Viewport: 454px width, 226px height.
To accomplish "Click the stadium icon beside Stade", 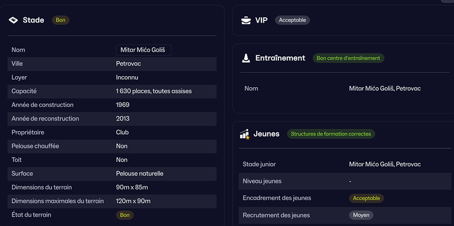I will click(13, 20).
